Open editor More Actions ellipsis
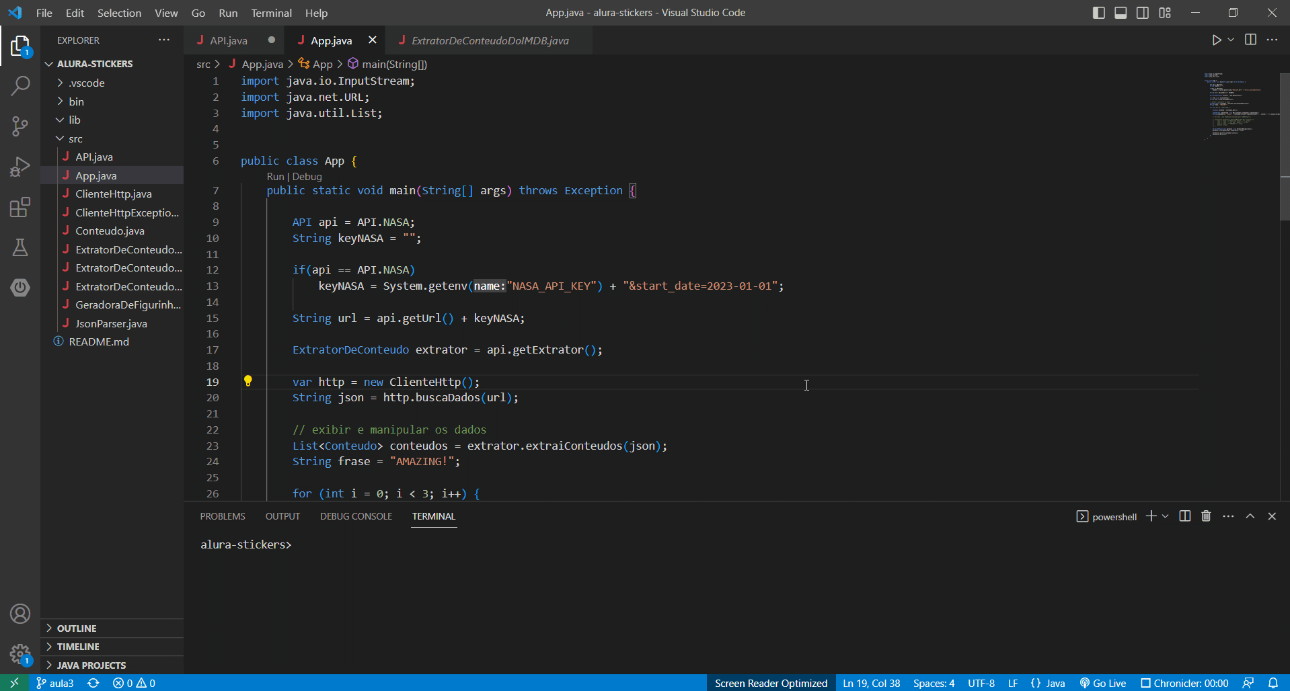Screen dimensions: 1290x691 [x=1272, y=40]
